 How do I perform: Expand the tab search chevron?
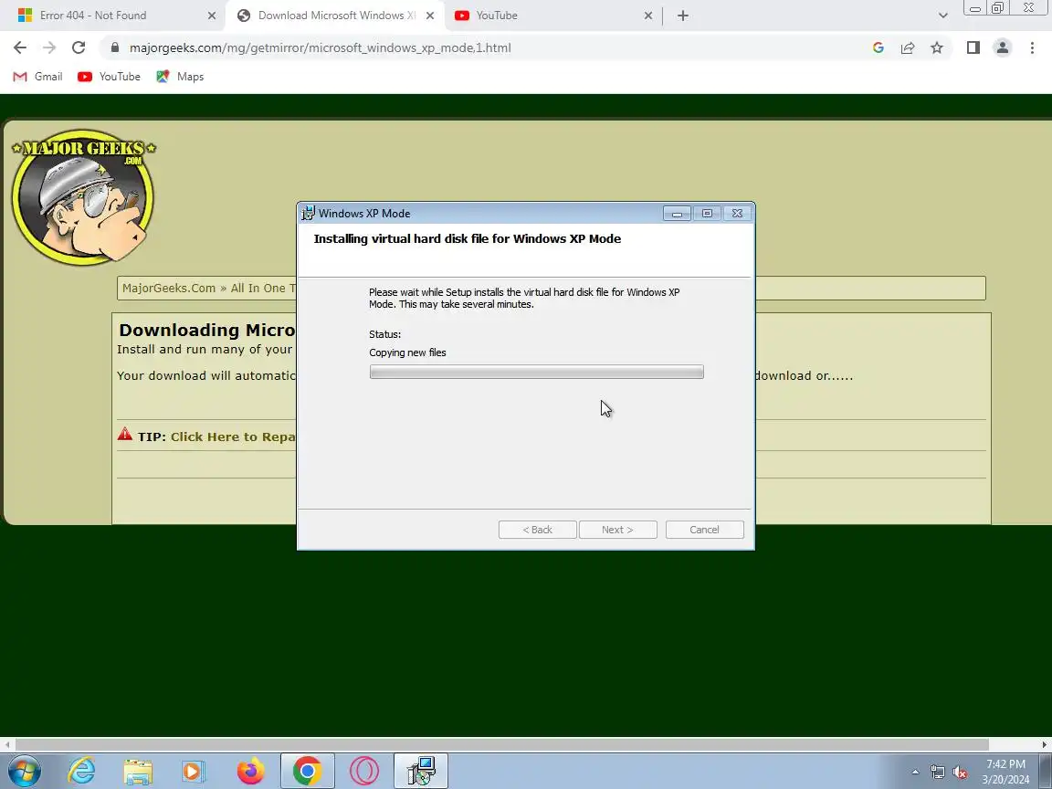coord(942,16)
